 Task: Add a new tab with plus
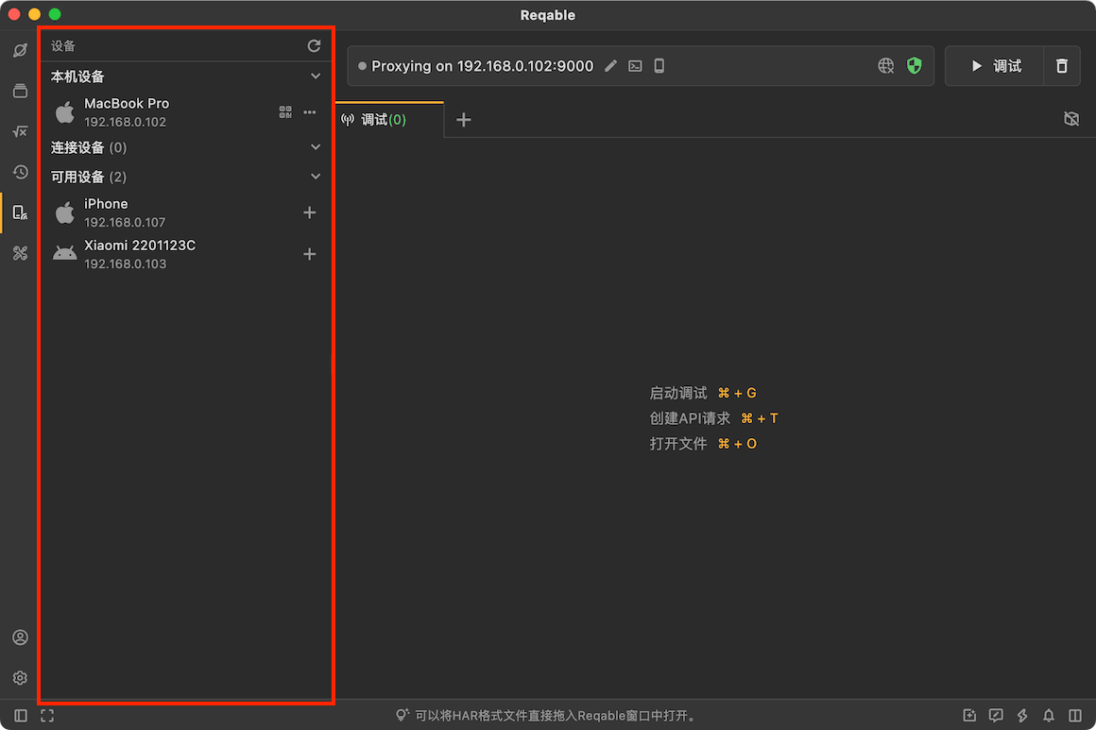coord(463,119)
